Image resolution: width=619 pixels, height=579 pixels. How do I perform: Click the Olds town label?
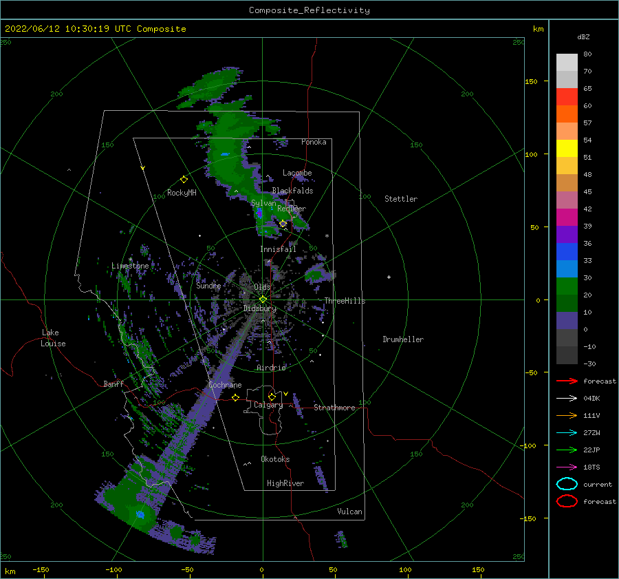pos(262,287)
